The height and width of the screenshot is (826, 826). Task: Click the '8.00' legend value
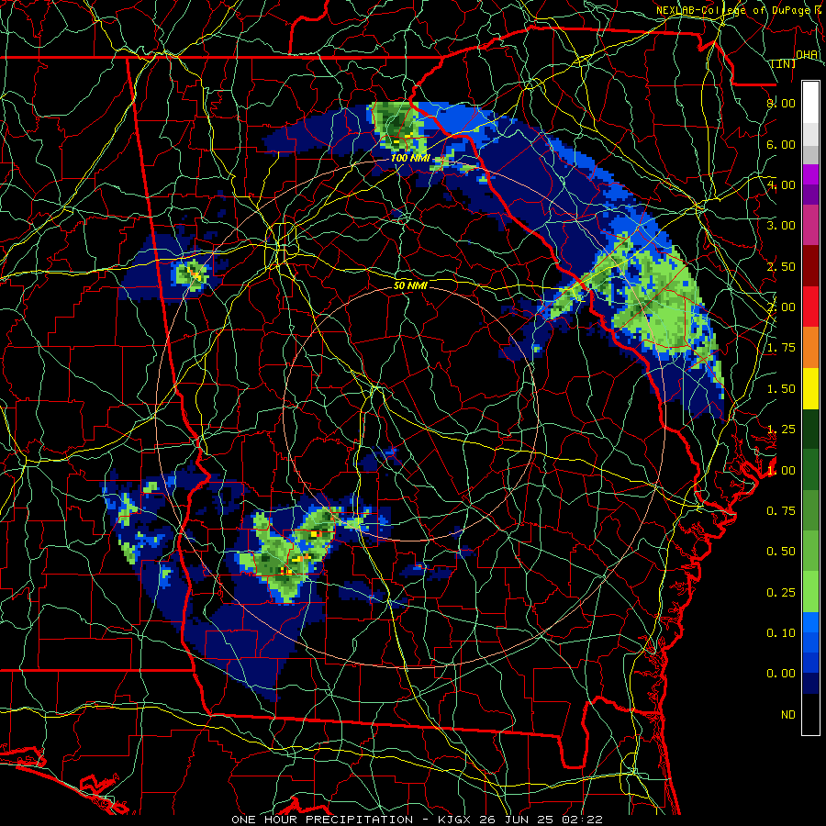pos(781,103)
